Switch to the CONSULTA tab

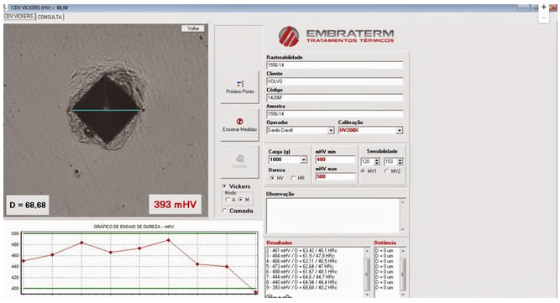[x=50, y=17]
